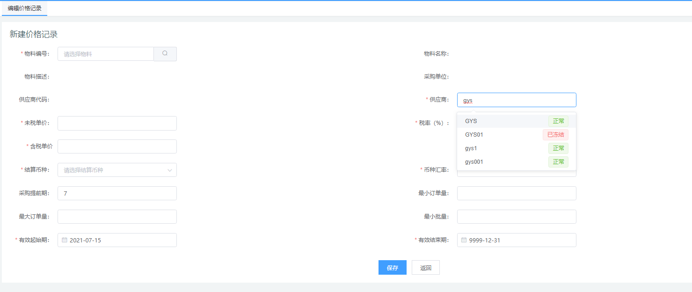The height and width of the screenshot is (292, 692).
Task: Click into the 供应商 search field
Action: (x=516, y=100)
